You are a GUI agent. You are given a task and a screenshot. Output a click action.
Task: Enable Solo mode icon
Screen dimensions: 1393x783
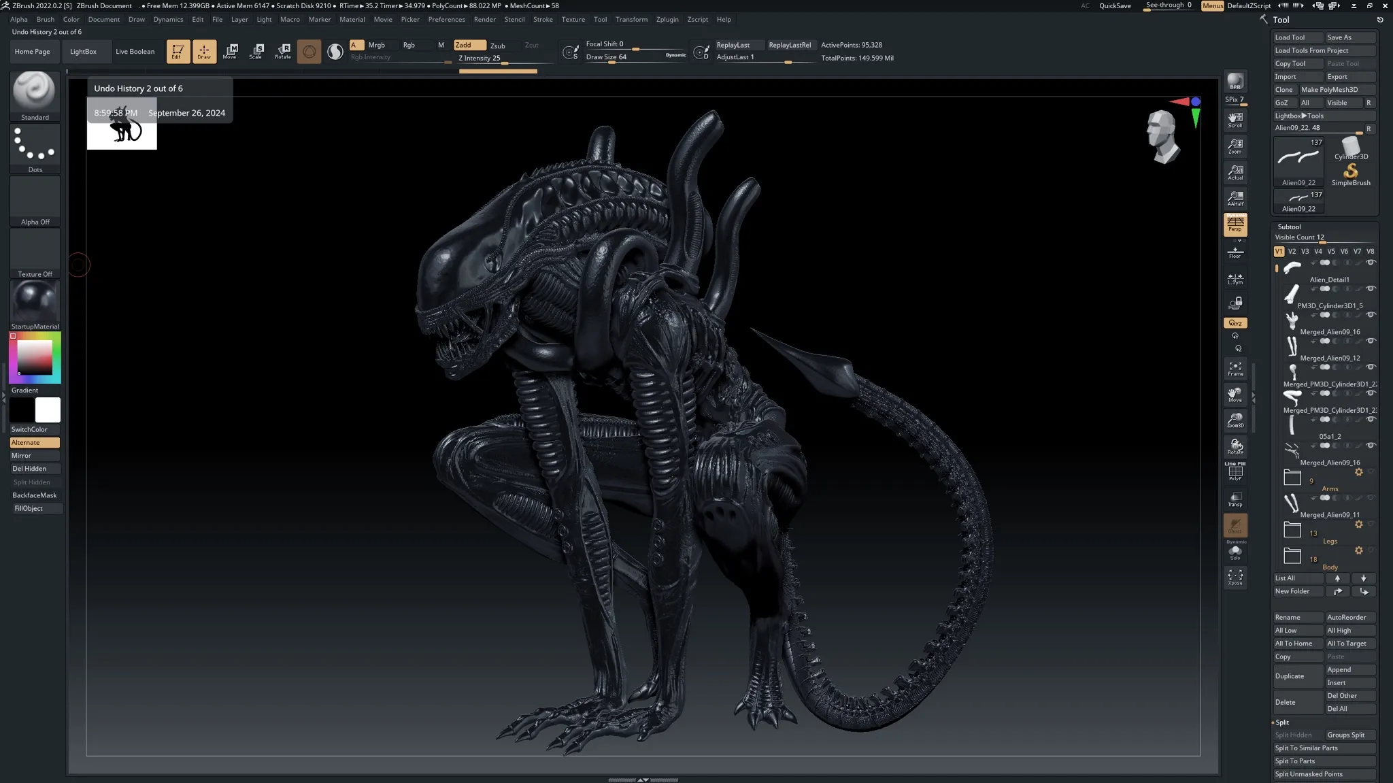(1235, 552)
